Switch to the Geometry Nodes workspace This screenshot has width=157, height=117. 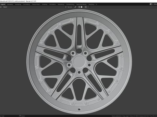tap(81, 5)
